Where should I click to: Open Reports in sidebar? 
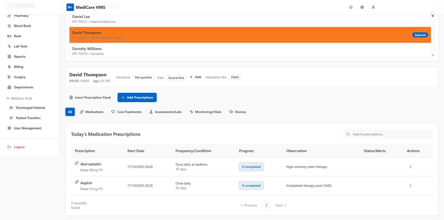[20, 57]
